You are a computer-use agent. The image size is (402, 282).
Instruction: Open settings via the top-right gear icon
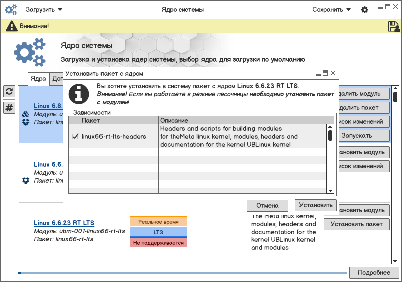365,10
